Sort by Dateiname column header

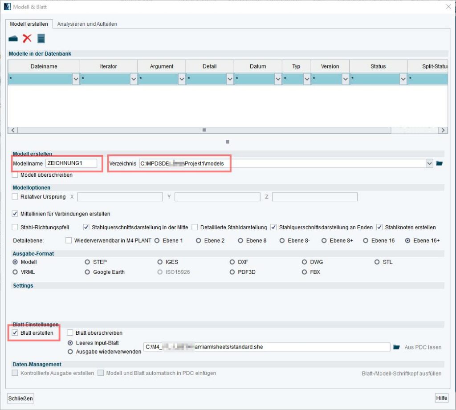click(x=44, y=66)
